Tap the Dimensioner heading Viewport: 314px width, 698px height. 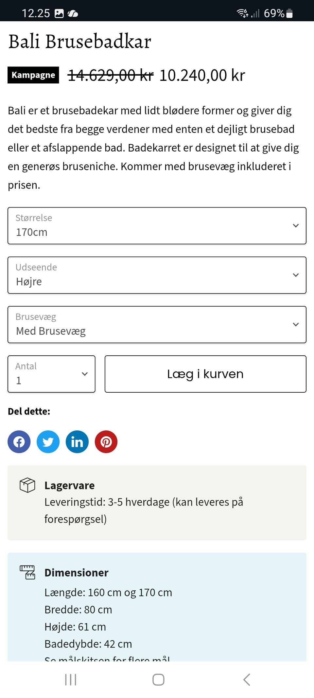coord(77,573)
